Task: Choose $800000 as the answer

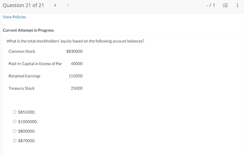Action: (15, 131)
